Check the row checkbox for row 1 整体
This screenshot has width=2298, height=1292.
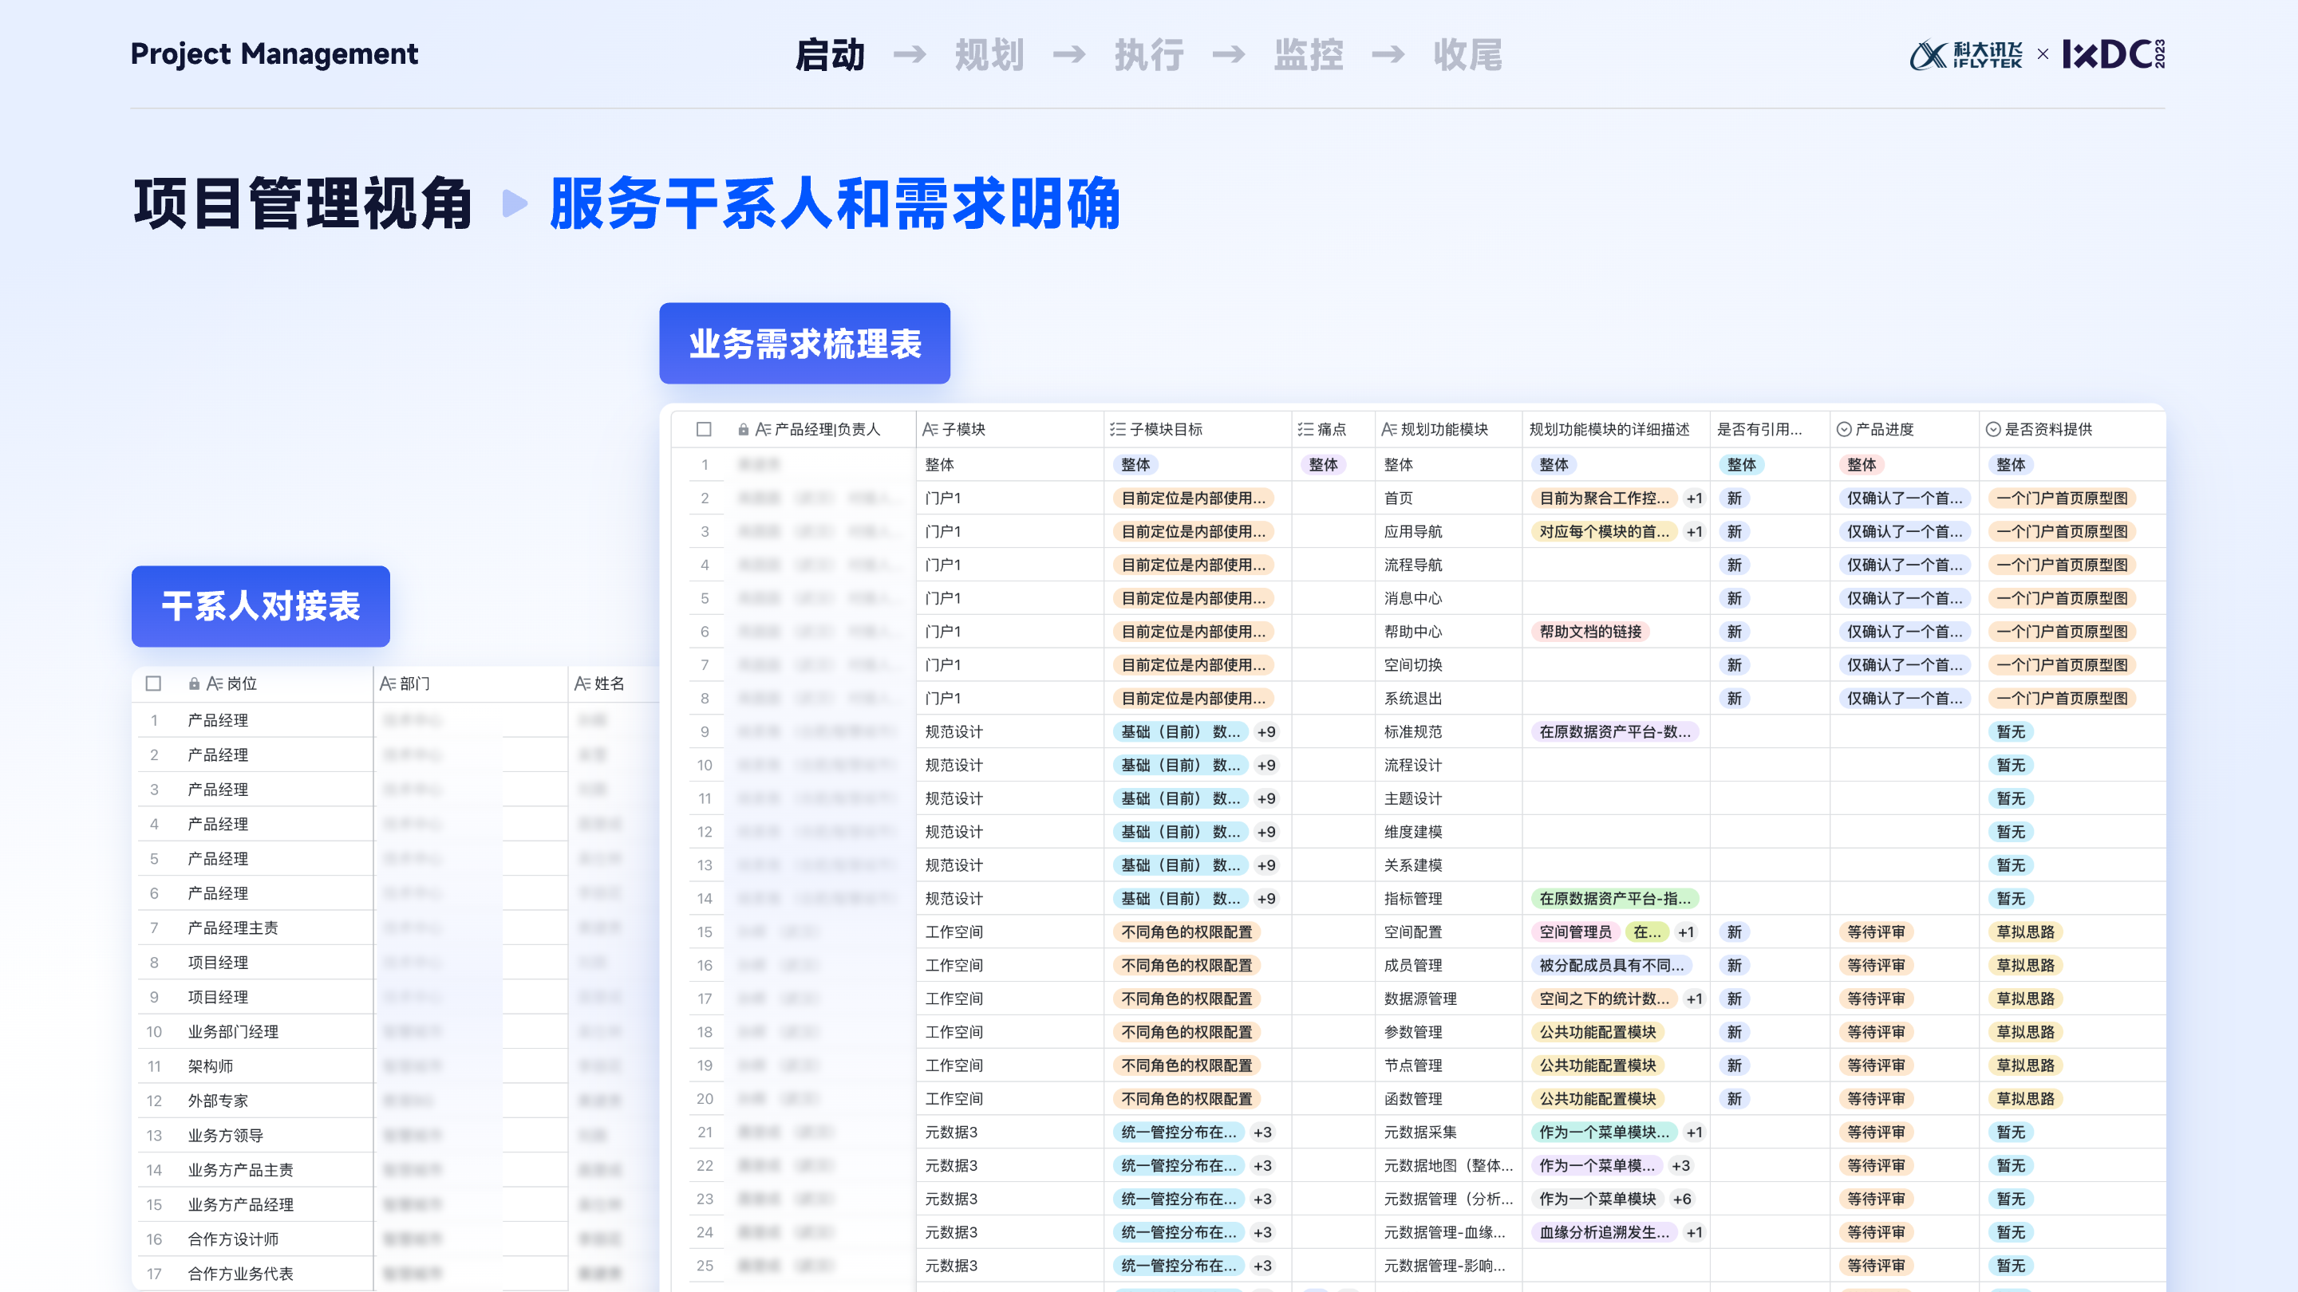click(705, 464)
